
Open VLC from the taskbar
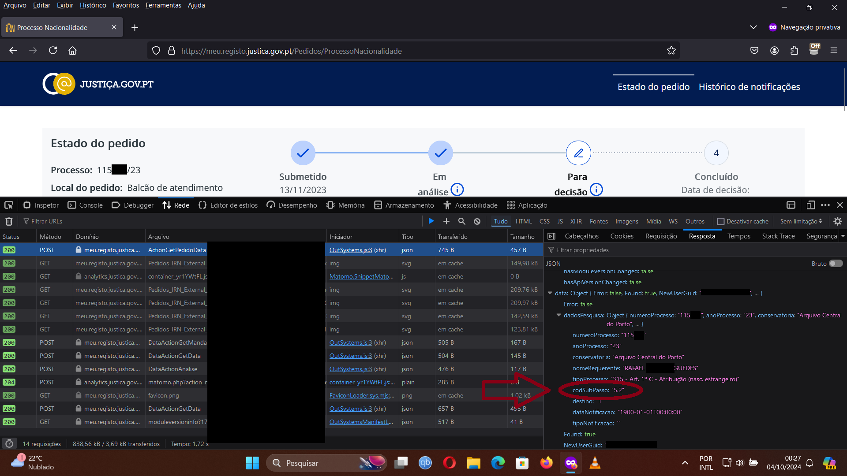pos(595,463)
